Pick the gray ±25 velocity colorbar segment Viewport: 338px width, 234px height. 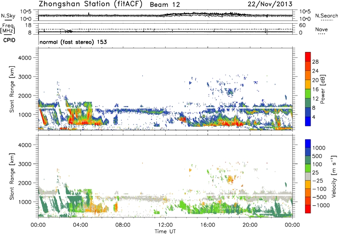click(x=308, y=177)
